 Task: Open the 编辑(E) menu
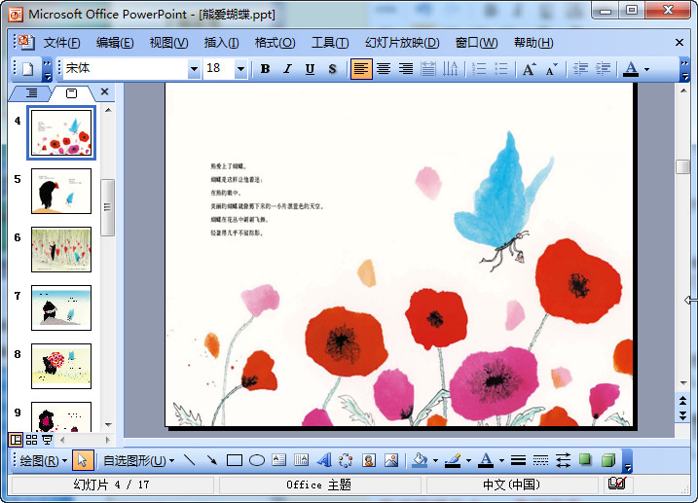(115, 43)
